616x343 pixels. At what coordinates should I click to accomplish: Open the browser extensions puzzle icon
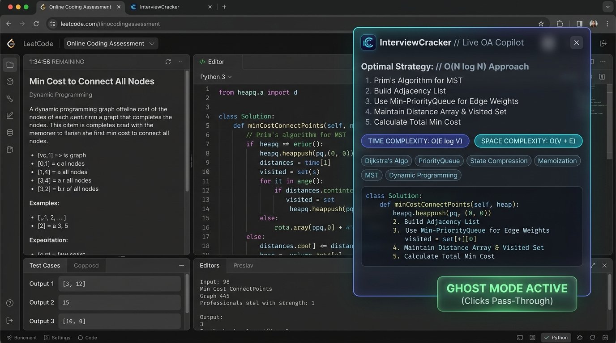coord(560,24)
